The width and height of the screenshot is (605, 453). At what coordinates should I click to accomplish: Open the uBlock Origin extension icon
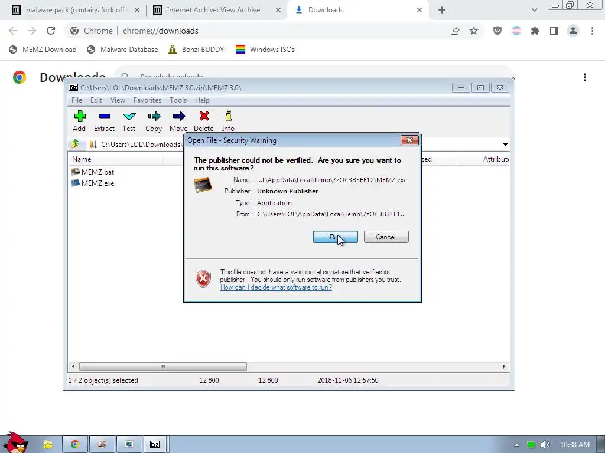point(497,31)
